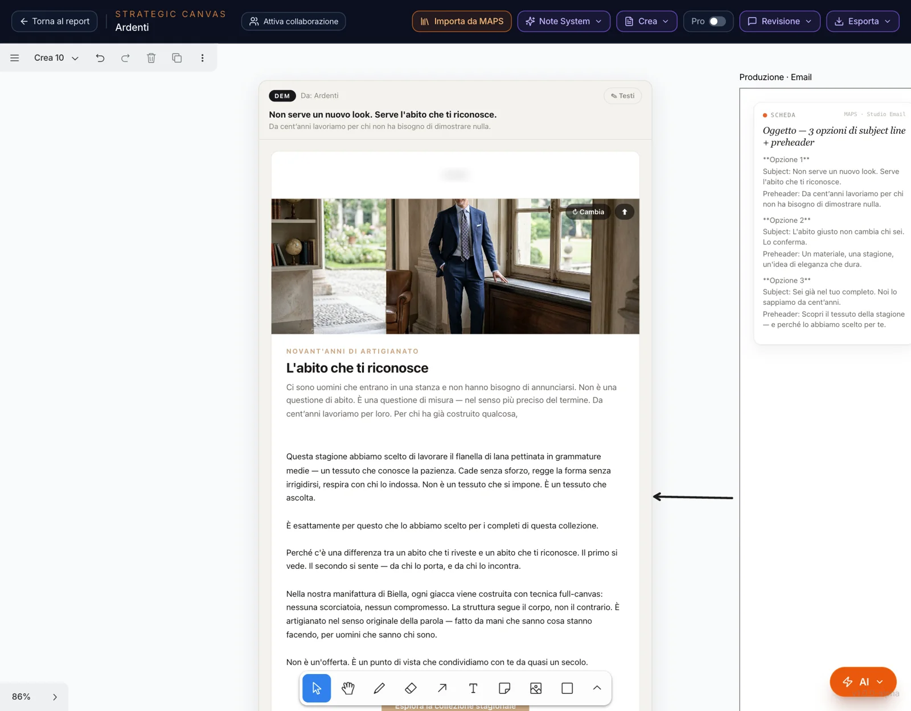Activate the hand pan tool
This screenshot has height=711, width=911.
point(348,688)
